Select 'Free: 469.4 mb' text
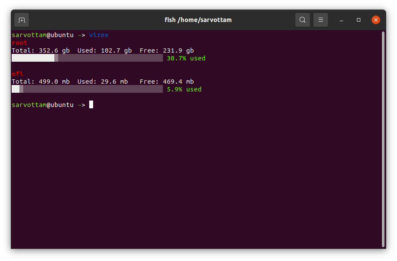This screenshot has width=397, height=261. click(167, 82)
